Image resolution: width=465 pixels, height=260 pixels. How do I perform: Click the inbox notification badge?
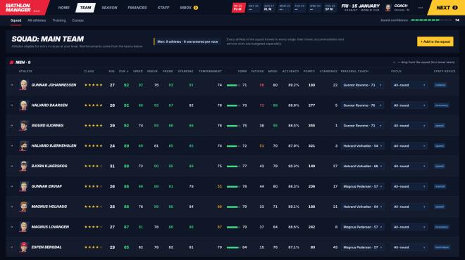click(196, 8)
